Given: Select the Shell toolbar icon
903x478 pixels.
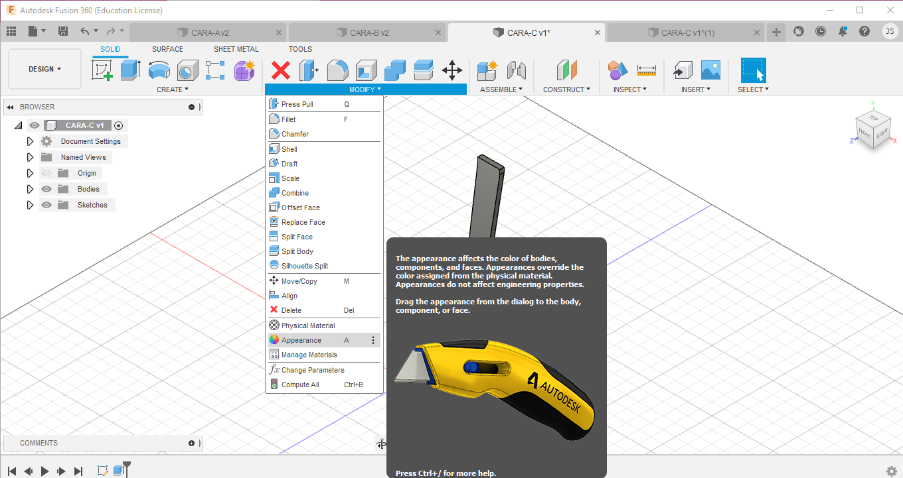Looking at the screenshot, I should (x=367, y=70).
